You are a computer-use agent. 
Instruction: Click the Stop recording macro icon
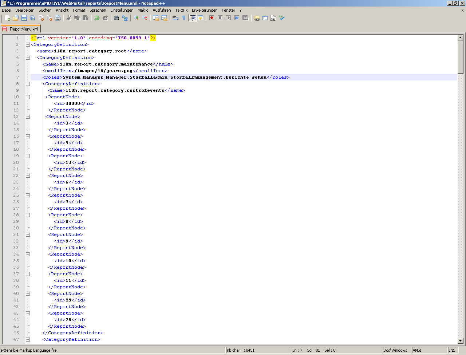coord(220,18)
